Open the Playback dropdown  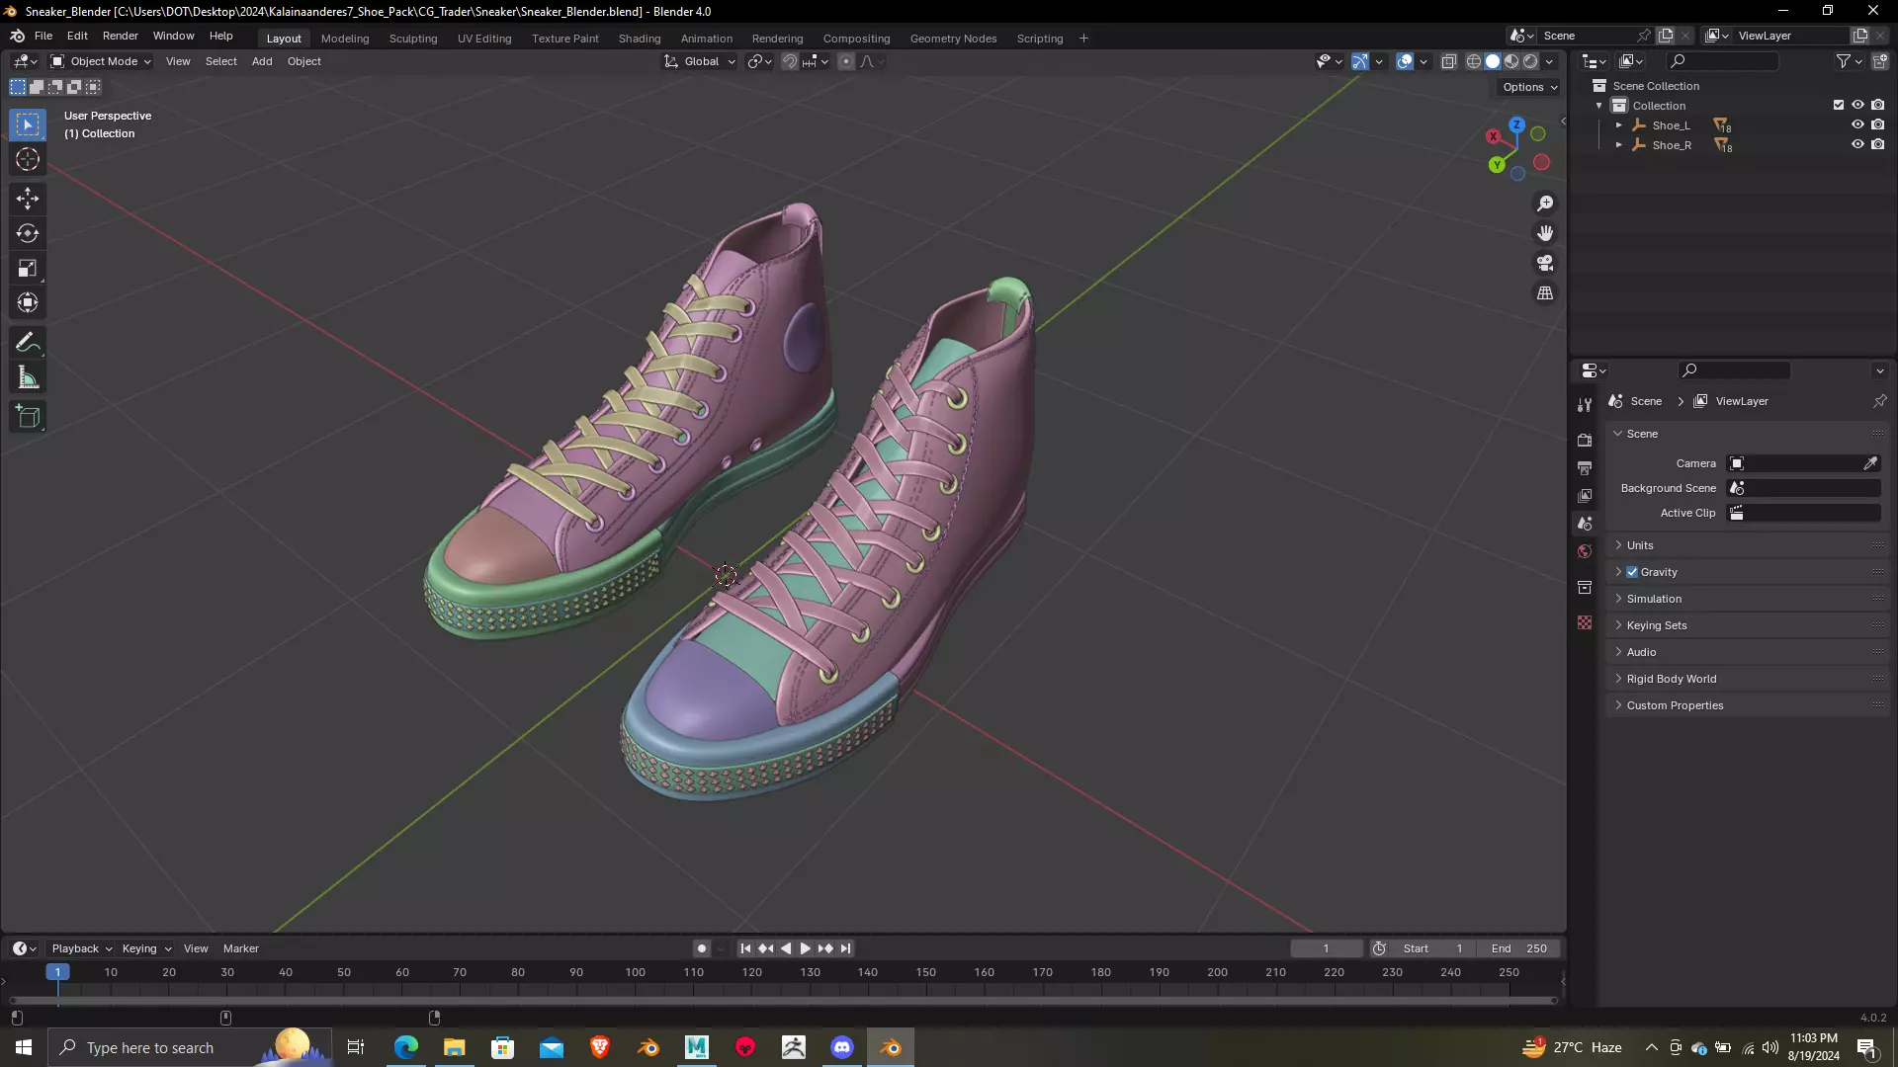click(81, 948)
